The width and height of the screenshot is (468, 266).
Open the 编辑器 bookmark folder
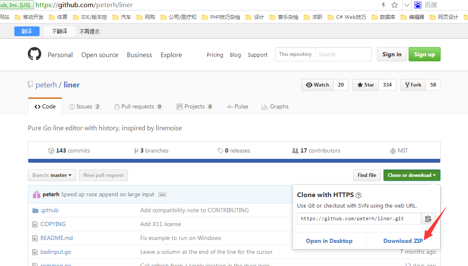point(412,17)
